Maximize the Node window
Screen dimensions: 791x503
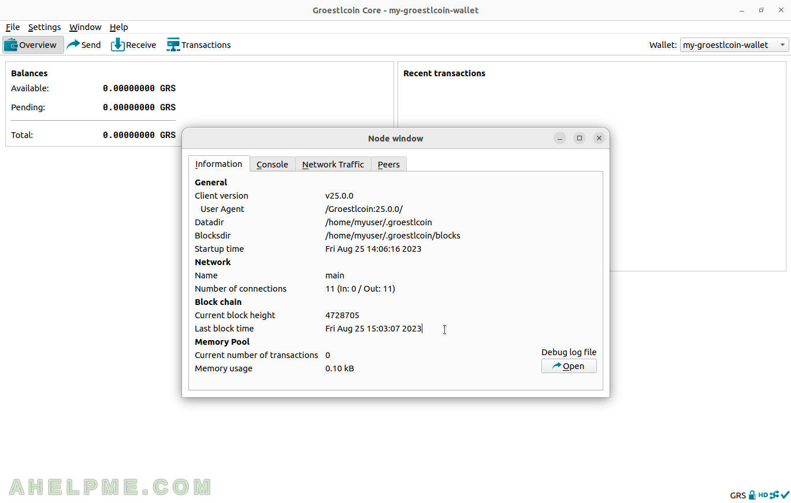click(580, 138)
